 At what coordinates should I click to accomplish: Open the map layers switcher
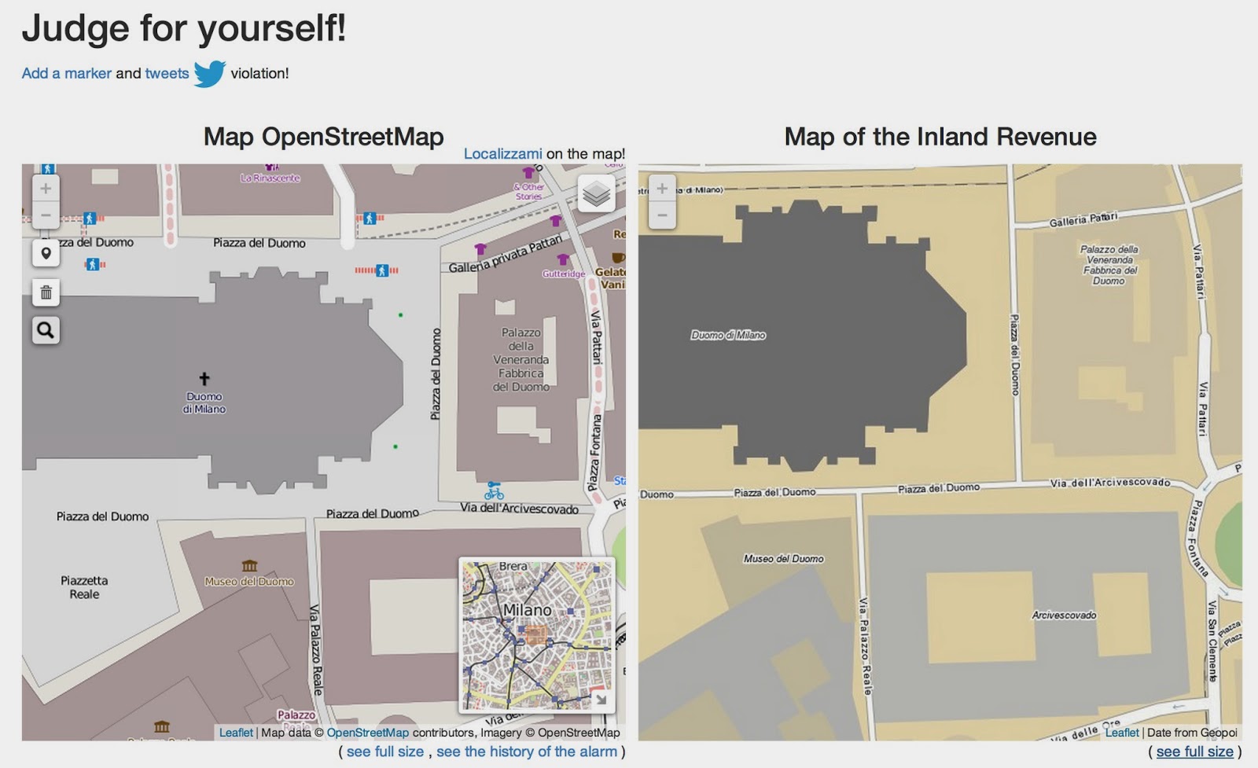(597, 193)
